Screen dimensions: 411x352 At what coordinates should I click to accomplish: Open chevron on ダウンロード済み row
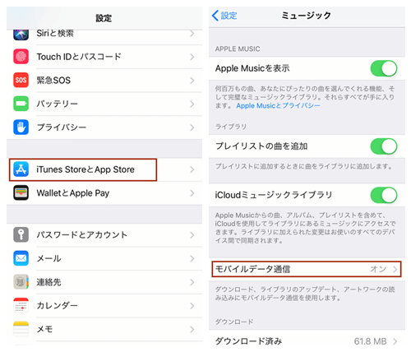[x=395, y=341]
